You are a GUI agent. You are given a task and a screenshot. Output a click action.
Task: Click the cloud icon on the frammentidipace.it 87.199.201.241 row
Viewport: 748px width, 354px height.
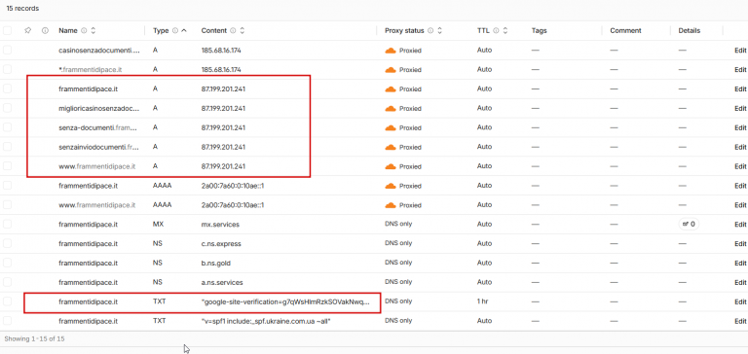tap(391, 89)
